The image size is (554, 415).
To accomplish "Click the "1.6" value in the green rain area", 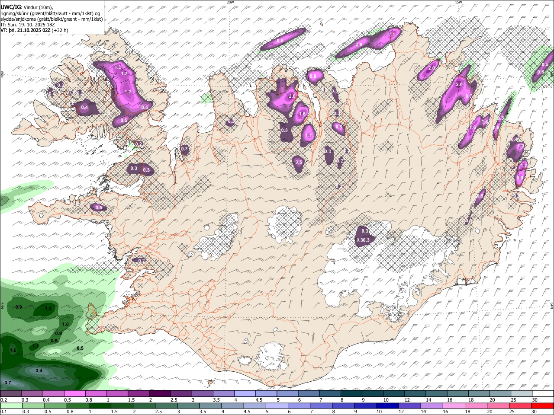I will point(13,350).
